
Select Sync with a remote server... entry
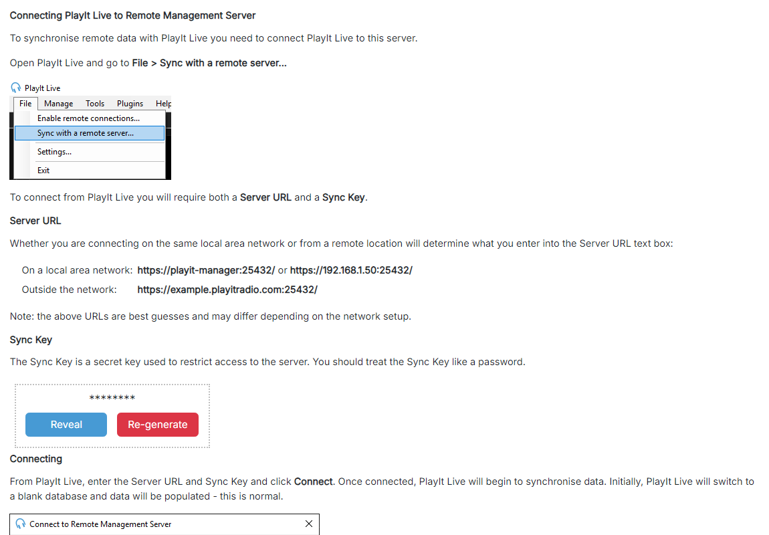coord(90,133)
